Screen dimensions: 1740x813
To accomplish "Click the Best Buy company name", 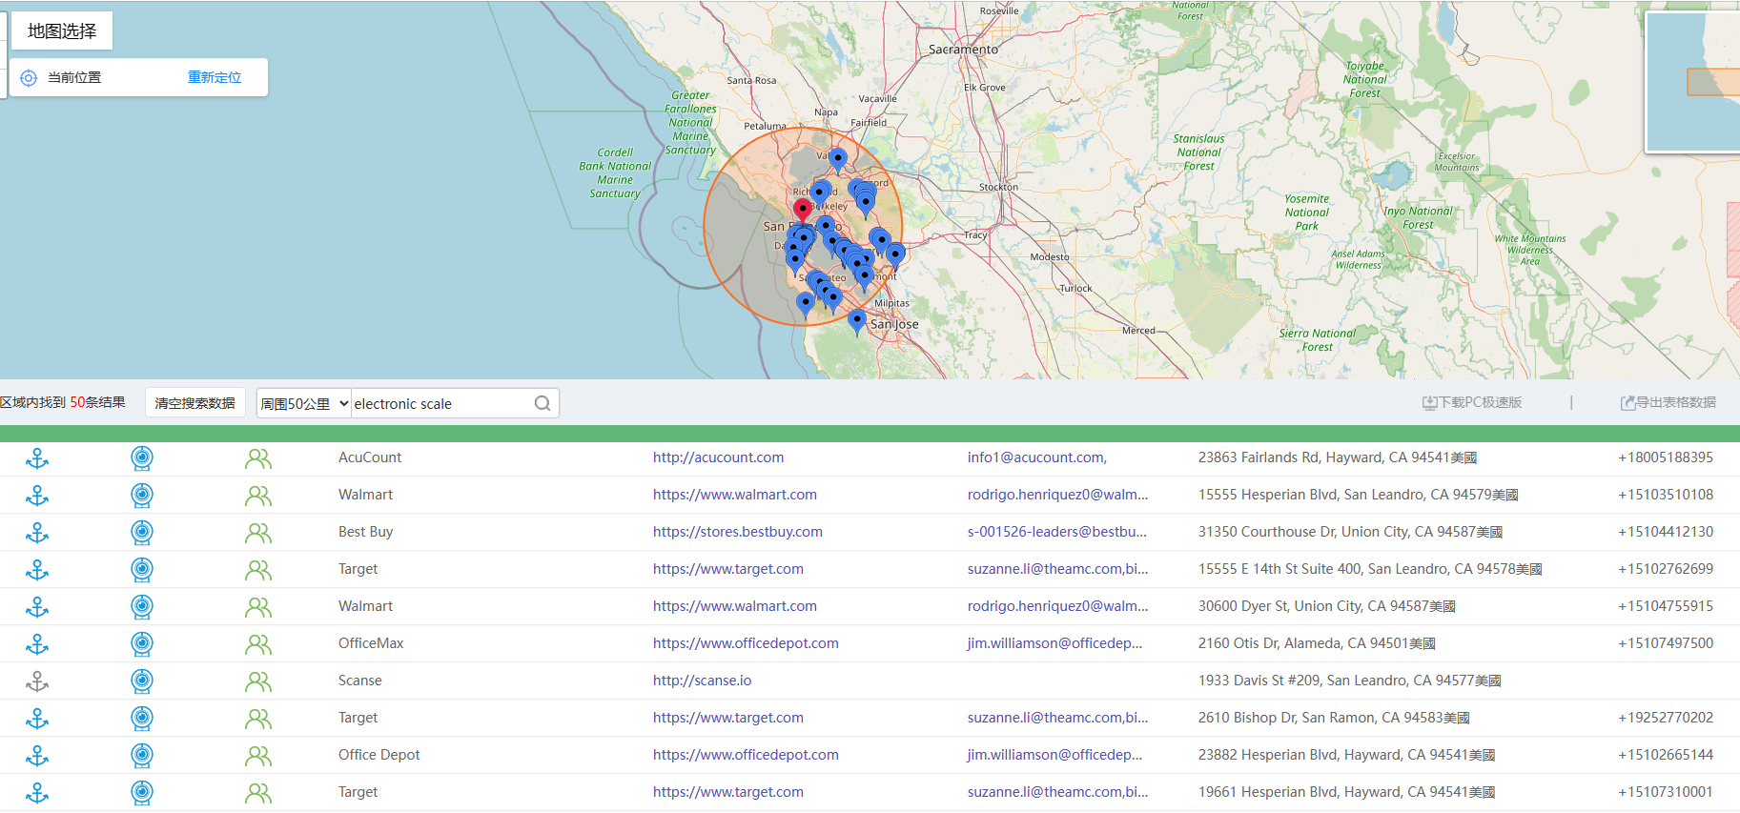I will pyautogui.click(x=365, y=532).
